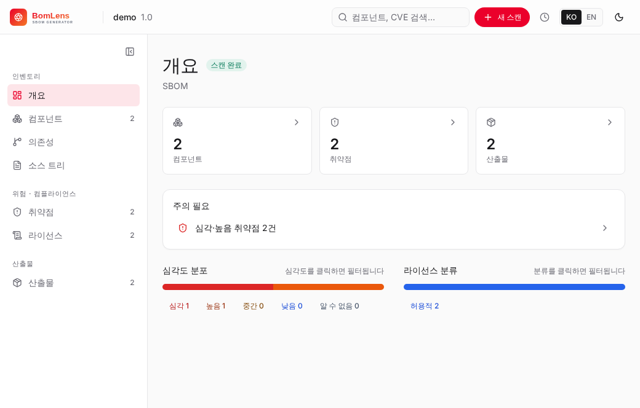Open 라이선스 in the sidebar
The height and width of the screenshot is (408, 640).
(x=73, y=235)
